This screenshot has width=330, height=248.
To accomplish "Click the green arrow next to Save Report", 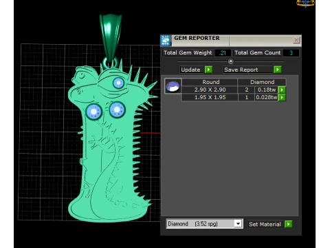I will (x=277, y=70).
